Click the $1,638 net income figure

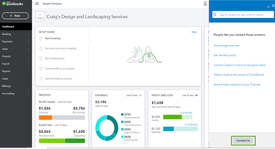[157, 103]
